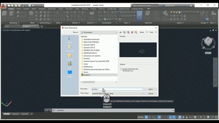Expand the Files of type dropdown
Viewport: 219px width, 123px height.
coord(143,94)
